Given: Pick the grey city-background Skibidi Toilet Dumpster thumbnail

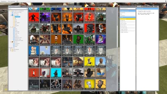Looking at the screenshot, I should 100,17.
